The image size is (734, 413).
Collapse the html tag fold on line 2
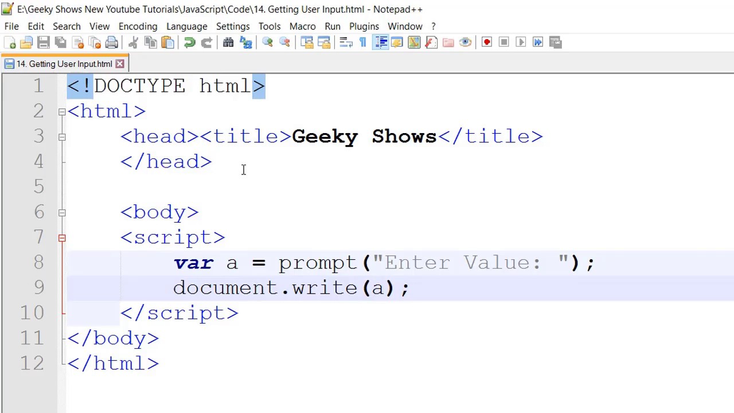(62, 111)
